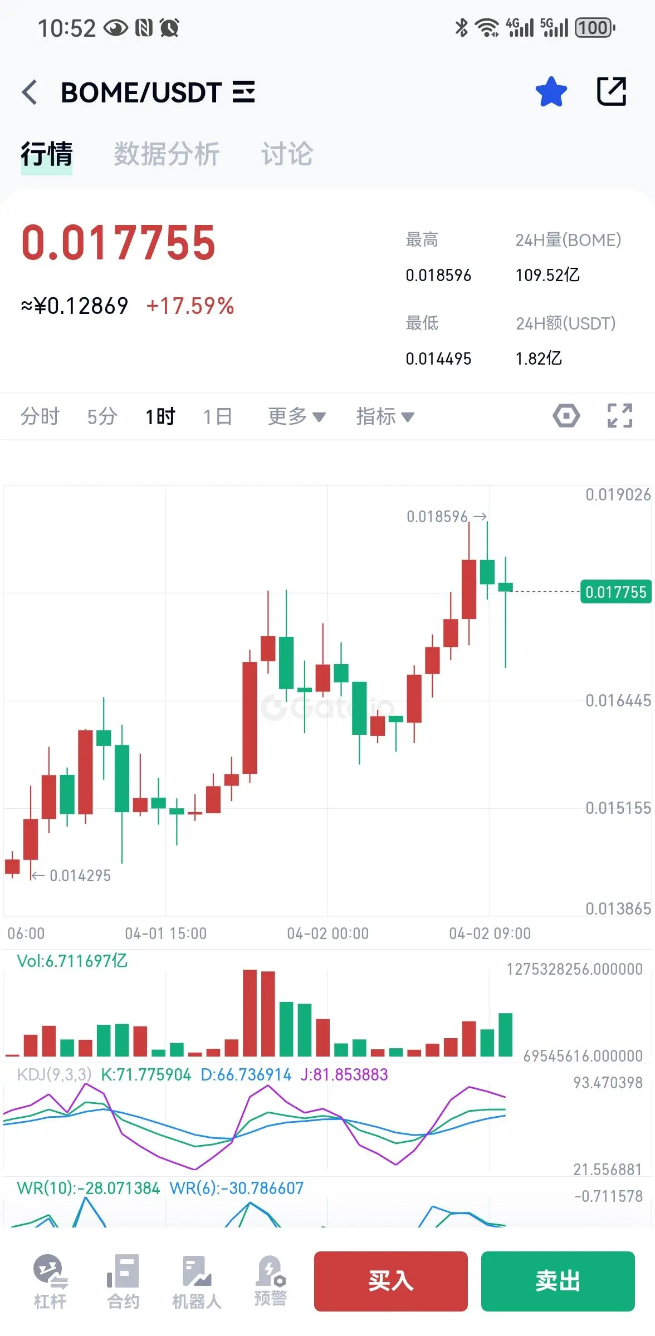Open the 杠杆 margin trading icon
Screen dimensions: 655x1336
pyautogui.click(x=50, y=1281)
